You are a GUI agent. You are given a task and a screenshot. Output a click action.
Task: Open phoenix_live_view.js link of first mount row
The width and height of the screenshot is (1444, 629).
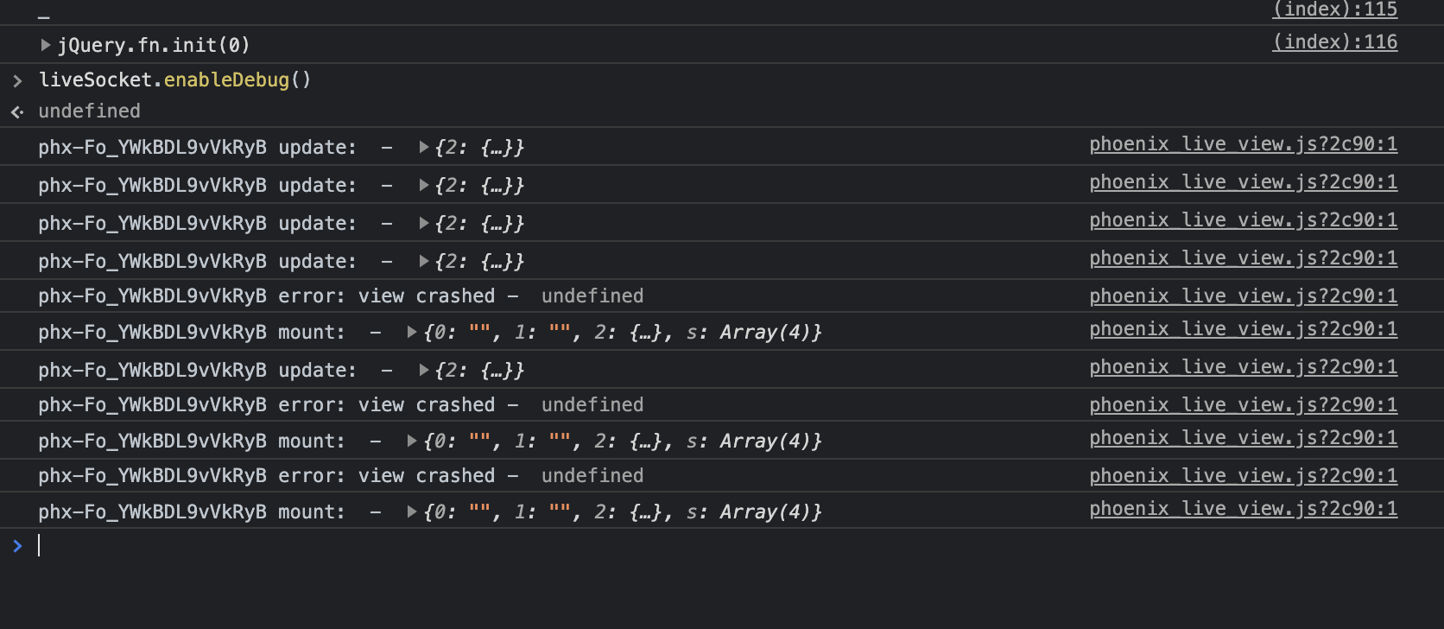pos(1244,329)
